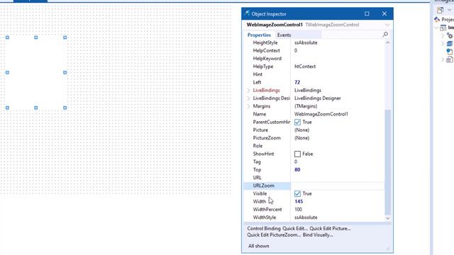Screen dimensions: 454x255
Task: Expand the form unit node in the Projects tree
Action: 443,59
